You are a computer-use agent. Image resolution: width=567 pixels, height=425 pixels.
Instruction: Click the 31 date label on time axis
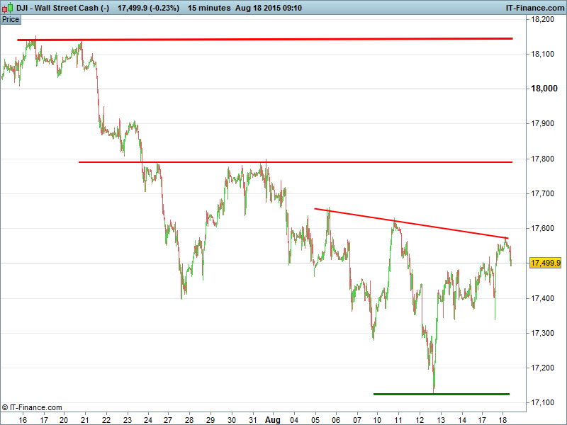coord(252,419)
